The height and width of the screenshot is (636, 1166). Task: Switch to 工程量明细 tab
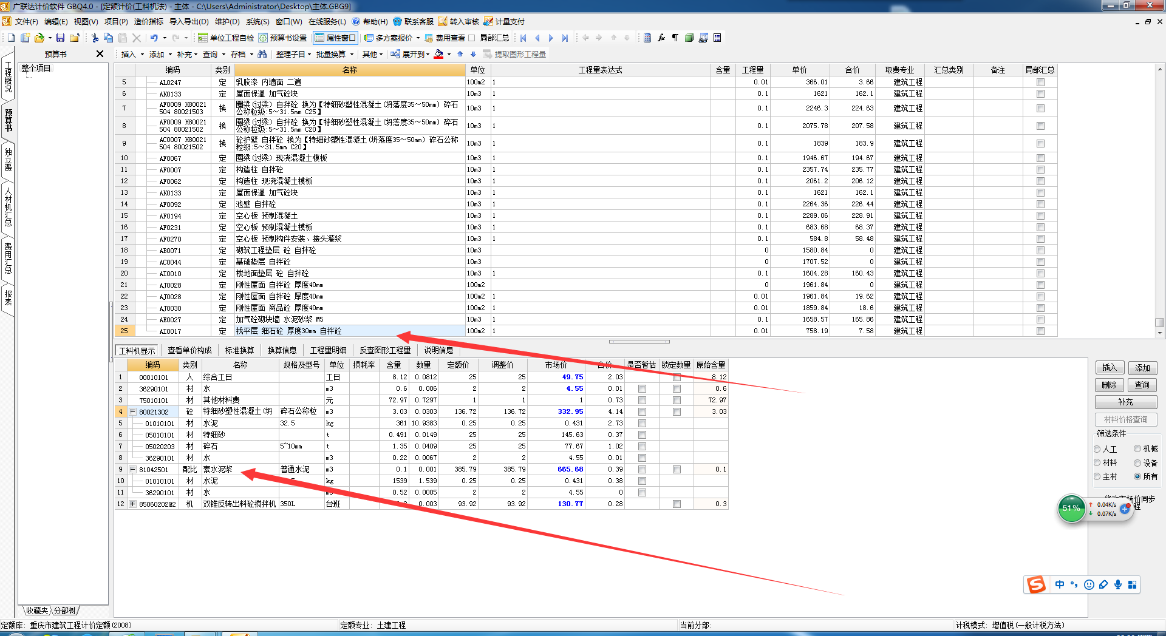click(x=328, y=350)
